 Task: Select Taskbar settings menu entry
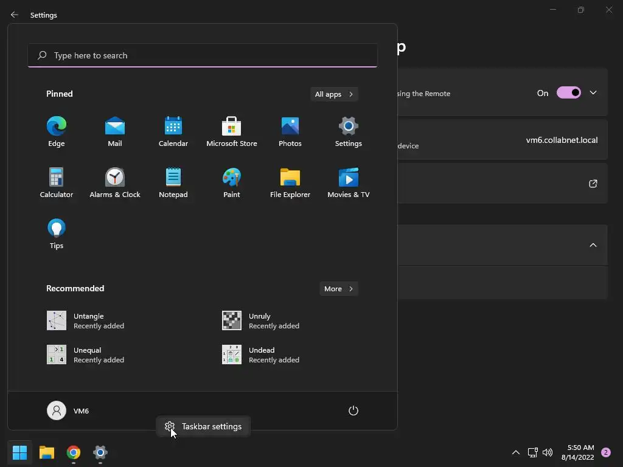203,426
